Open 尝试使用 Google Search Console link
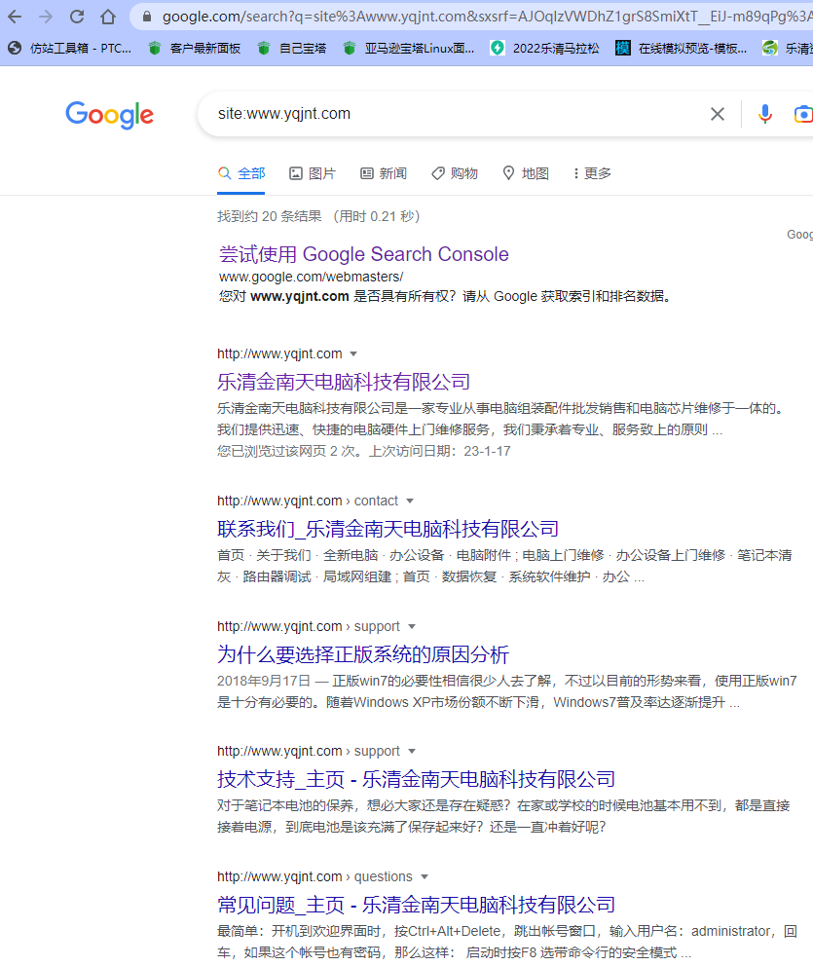 363,254
